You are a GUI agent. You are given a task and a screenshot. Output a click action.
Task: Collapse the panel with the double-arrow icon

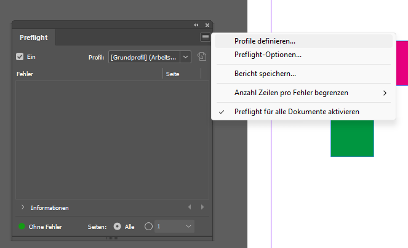[196, 25]
